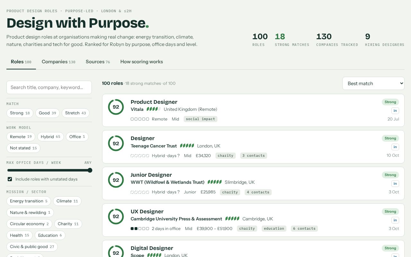This screenshot has height=257, width=411.
Task: Open the Junior Designer role title
Action: point(151,175)
